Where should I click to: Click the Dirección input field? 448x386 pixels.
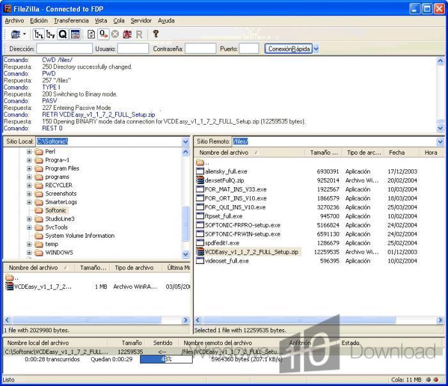tap(64, 49)
